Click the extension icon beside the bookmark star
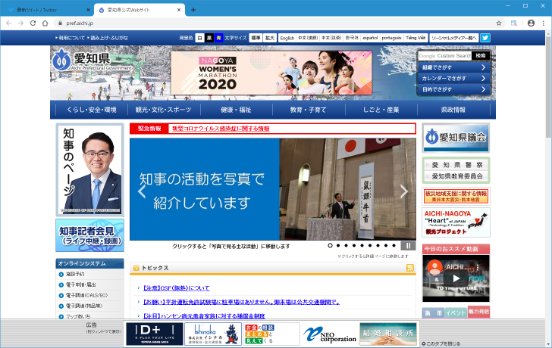Viewport: 552px width, 348px height. [514, 23]
